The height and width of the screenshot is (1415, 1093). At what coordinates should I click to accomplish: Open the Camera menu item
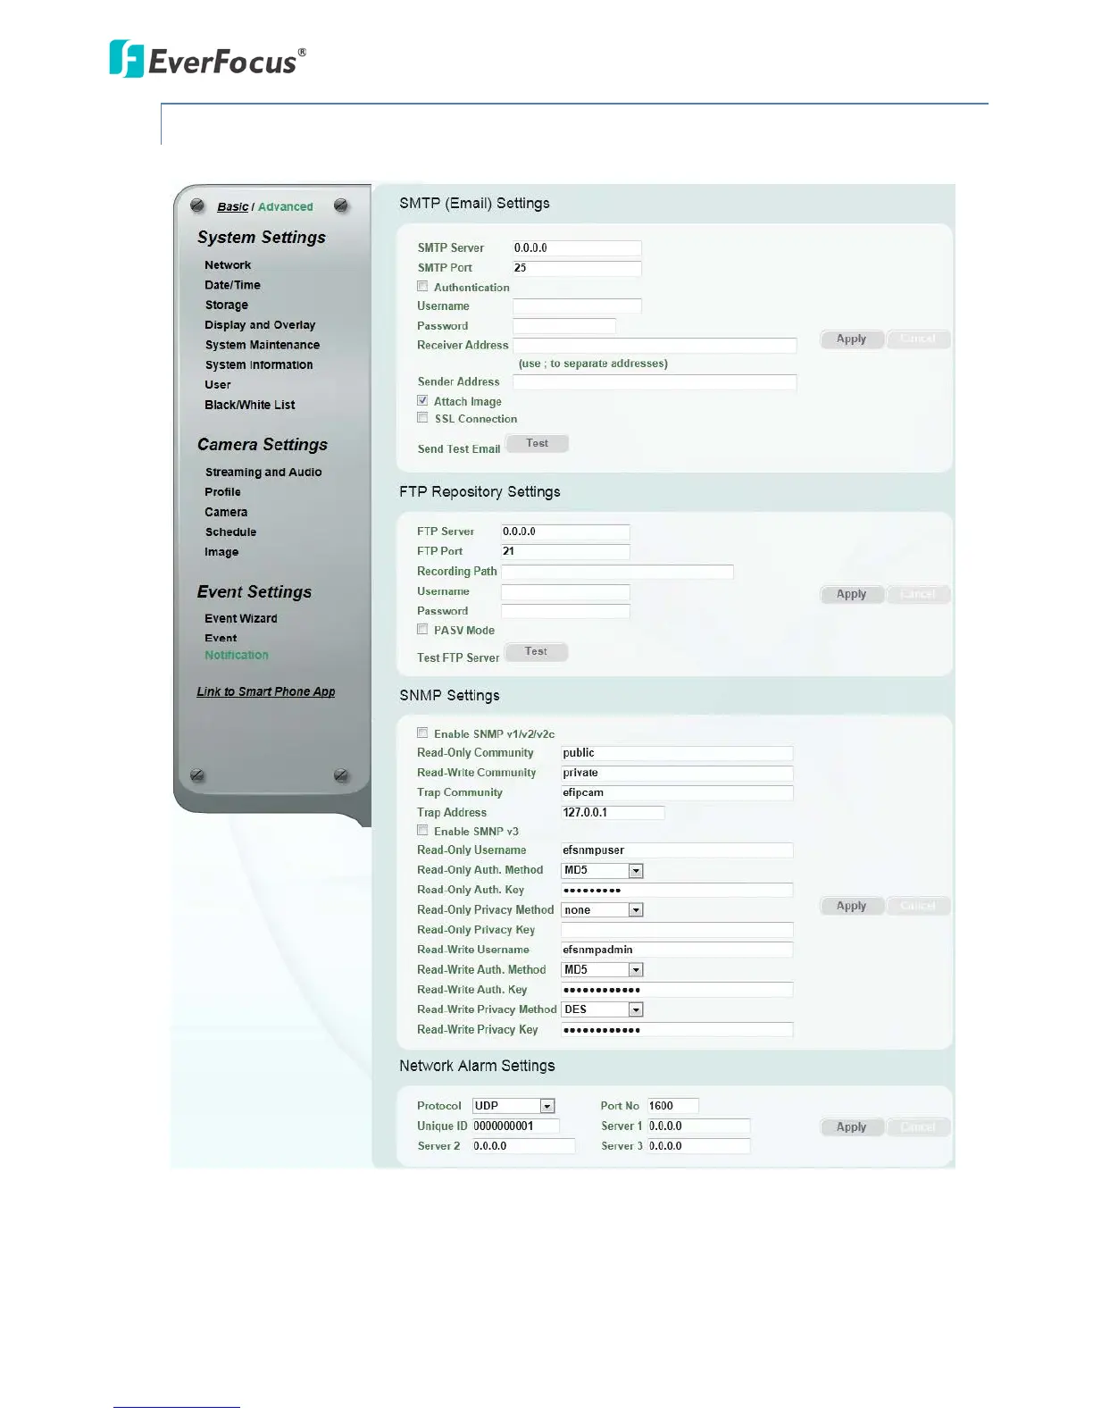coord(226,512)
